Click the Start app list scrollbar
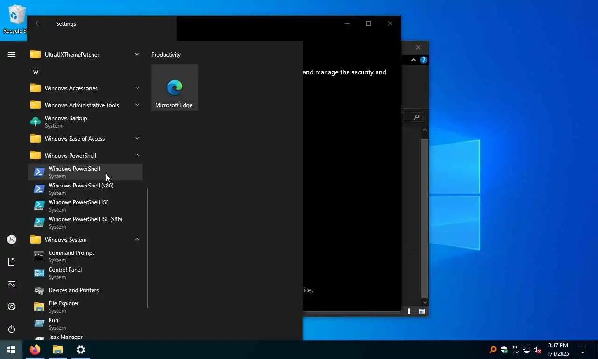 coord(148,248)
